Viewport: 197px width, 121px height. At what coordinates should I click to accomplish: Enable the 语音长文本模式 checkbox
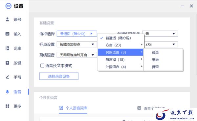[42, 66]
